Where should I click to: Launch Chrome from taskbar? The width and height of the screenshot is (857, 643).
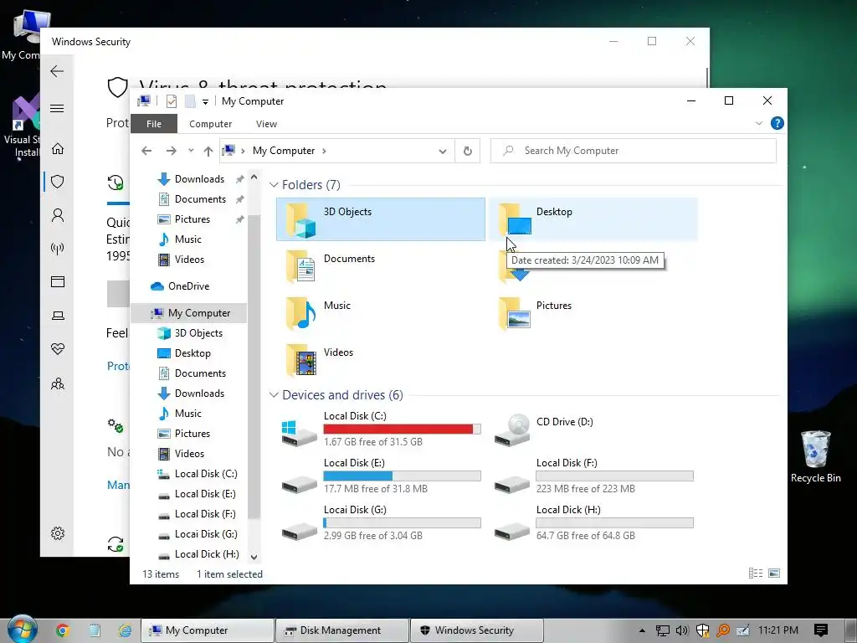click(62, 630)
